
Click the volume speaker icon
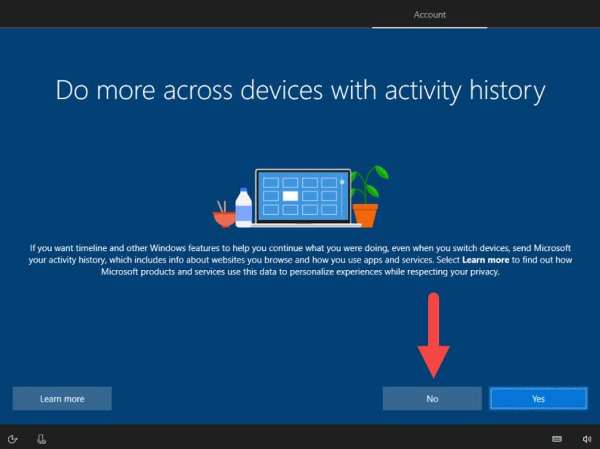[587, 439]
